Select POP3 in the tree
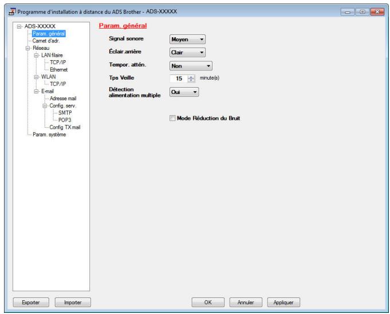The height and width of the screenshot is (314, 390). [x=65, y=120]
